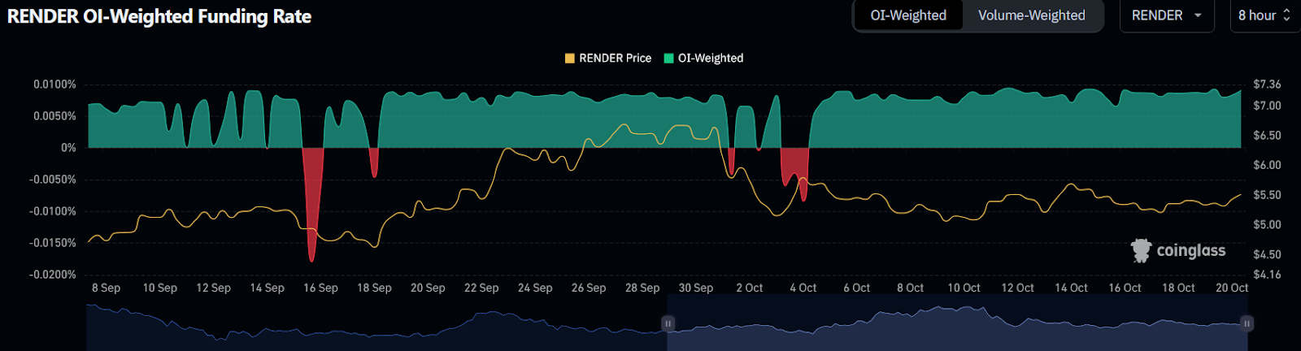Screen dimensions: 1301x351
Task: Open the 8 hour interval selector
Action: [x=1265, y=15]
